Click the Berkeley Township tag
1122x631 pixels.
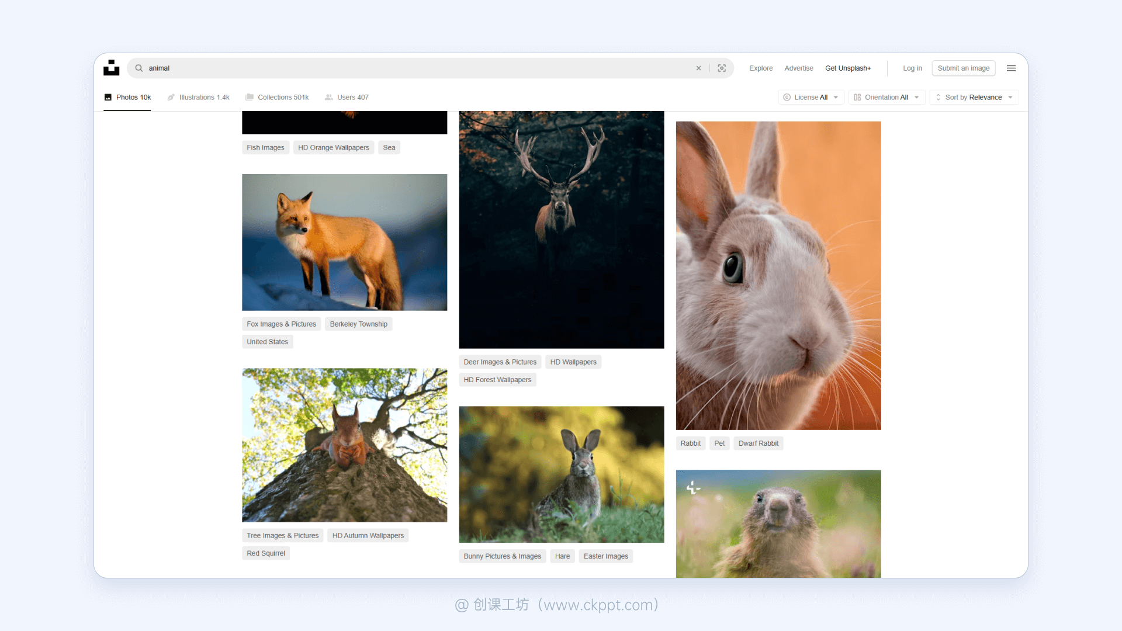(359, 324)
